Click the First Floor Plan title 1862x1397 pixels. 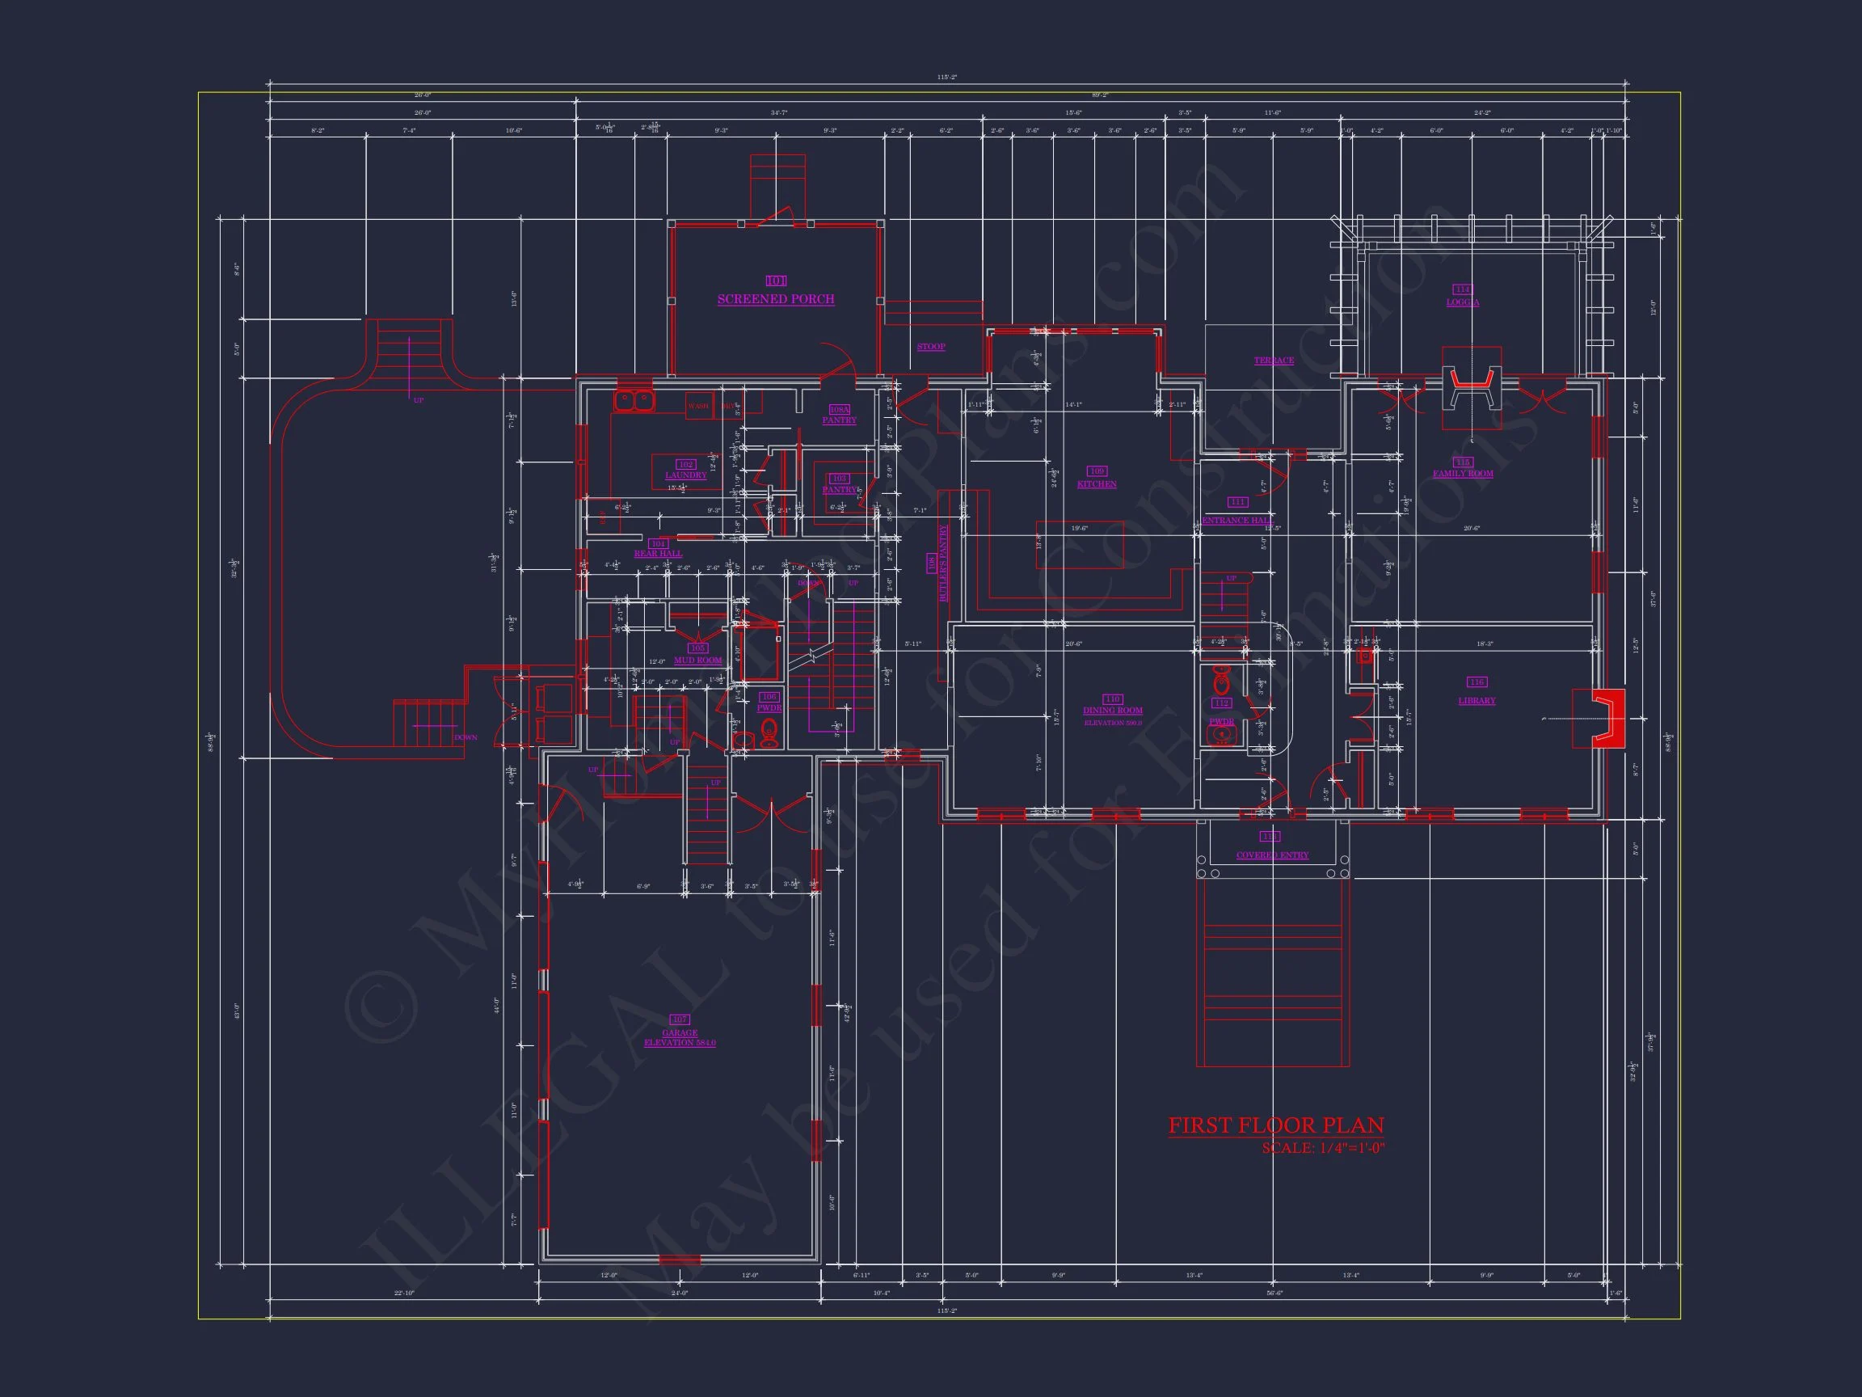[x=1275, y=1125]
